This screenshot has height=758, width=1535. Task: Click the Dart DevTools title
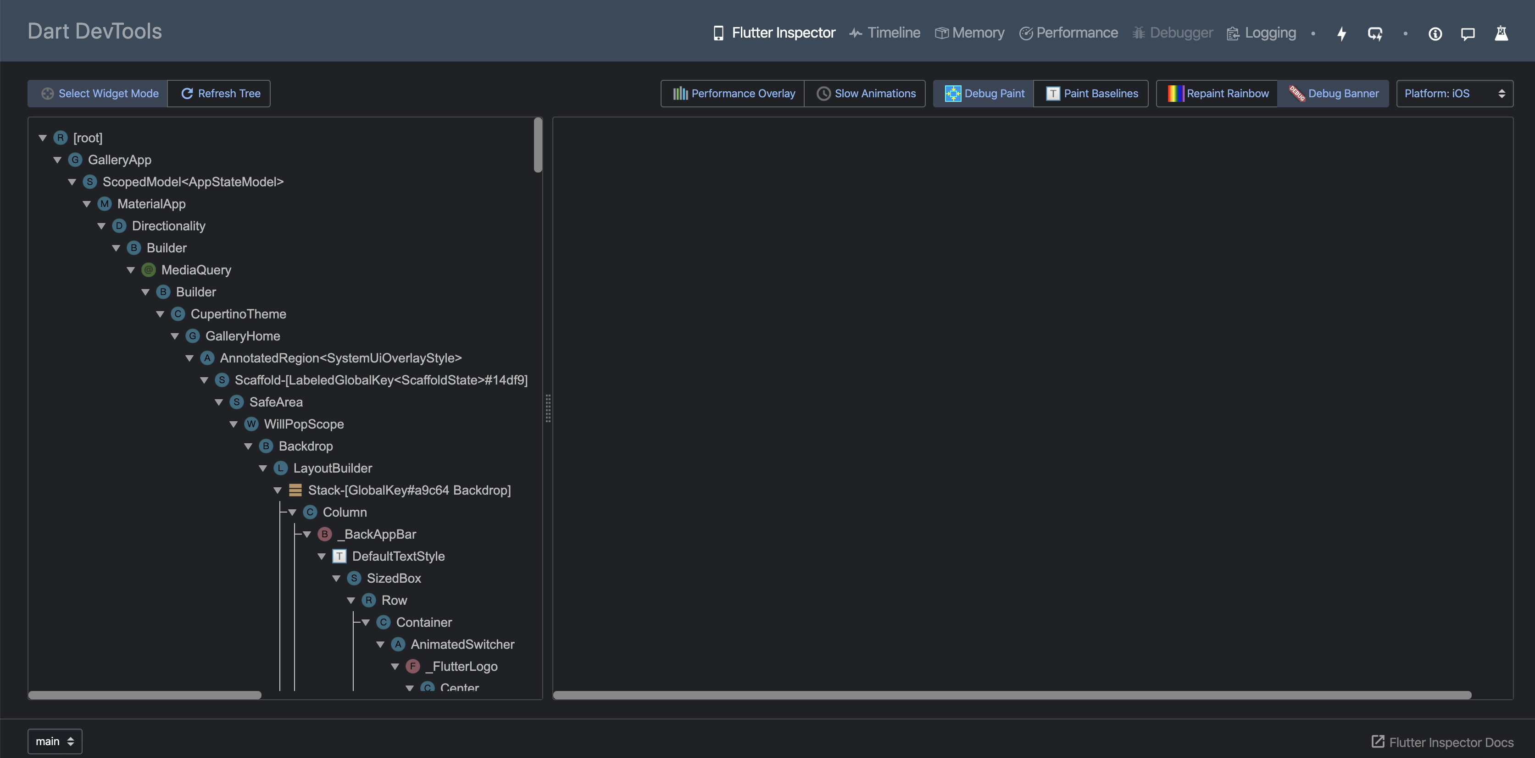tap(95, 31)
